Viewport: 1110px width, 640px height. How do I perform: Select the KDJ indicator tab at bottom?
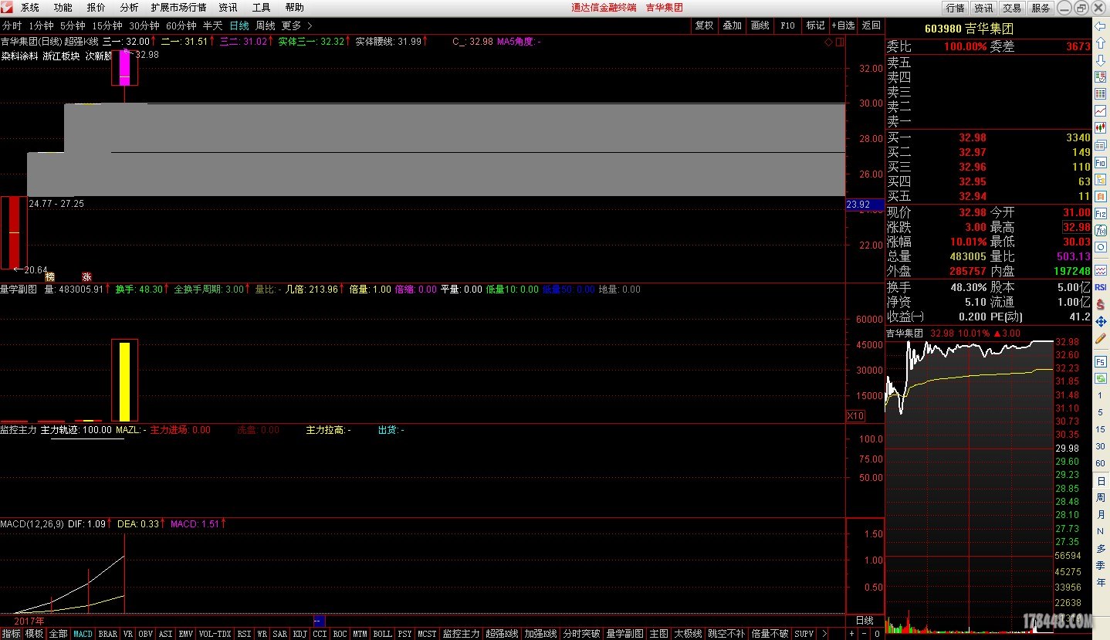(x=299, y=634)
